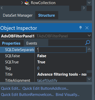This screenshot has height=100, width=95.
Task: Open Quick Edit ButtonAddIcon... link
Action: pyautogui.click(x=45, y=88)
